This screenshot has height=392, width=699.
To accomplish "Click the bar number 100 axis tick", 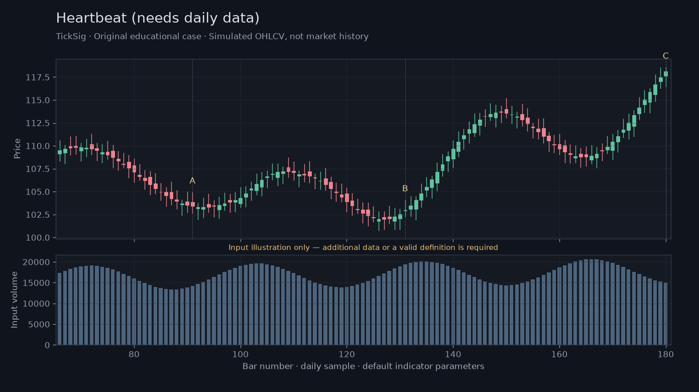I will pyautogui.click(x=241, y=353).
